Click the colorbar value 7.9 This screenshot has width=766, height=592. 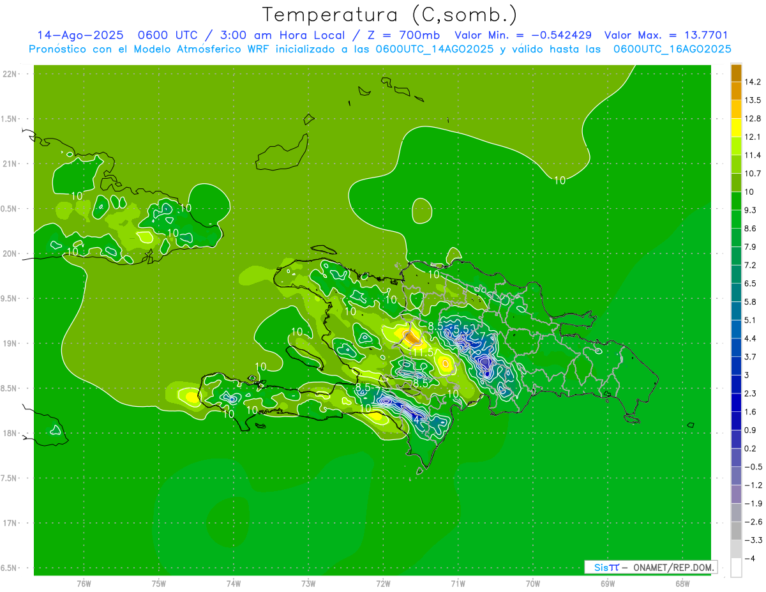751,247
